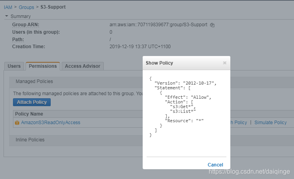
Task: Click the Attach Policy button
Action: point(32,102)
